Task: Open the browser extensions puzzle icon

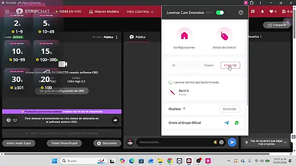Action: (252, 3)
